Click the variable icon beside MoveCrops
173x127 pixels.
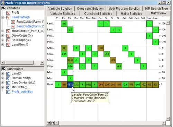tap(8, 31)
